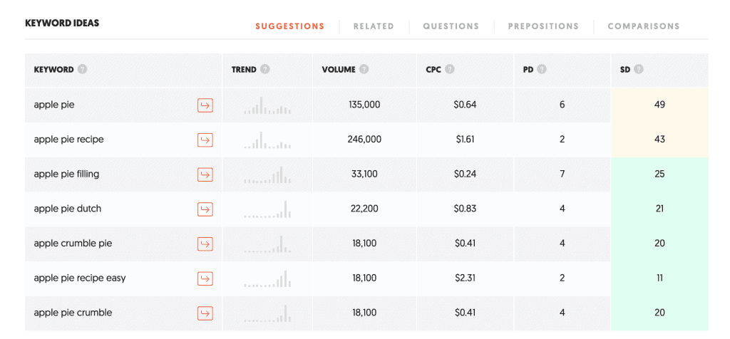
Task: Click the $2.31 CPC value
Action: (465, 278)
